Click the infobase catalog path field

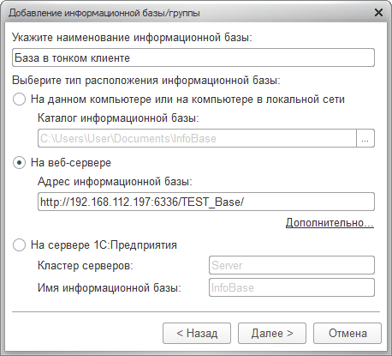point(197,138)
